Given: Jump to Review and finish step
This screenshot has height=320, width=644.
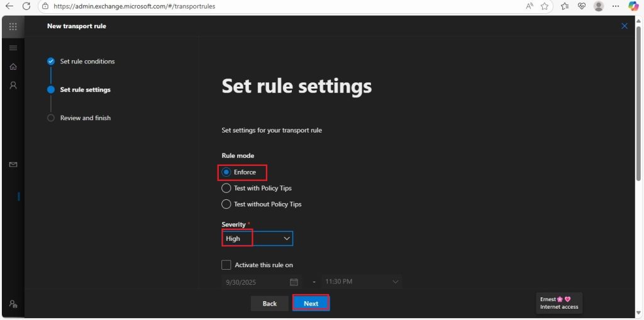Looking at the screenshot, I should (86, 118).
